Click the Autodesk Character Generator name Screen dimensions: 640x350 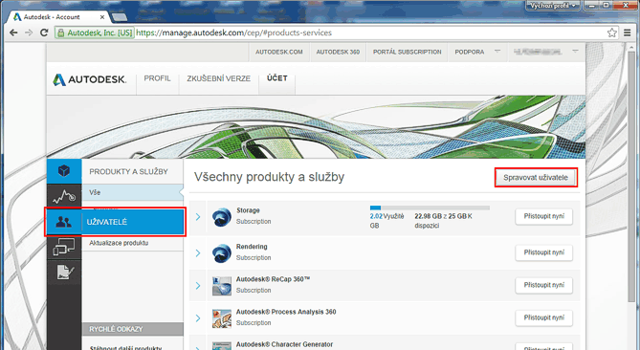click(284, 344)
